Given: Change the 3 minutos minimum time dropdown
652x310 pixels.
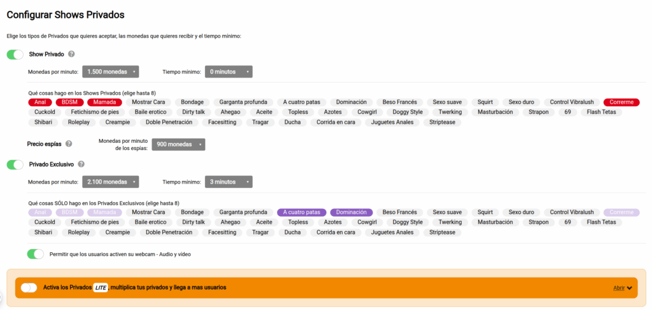Looking at the screenshot, I should coord(229,182).
